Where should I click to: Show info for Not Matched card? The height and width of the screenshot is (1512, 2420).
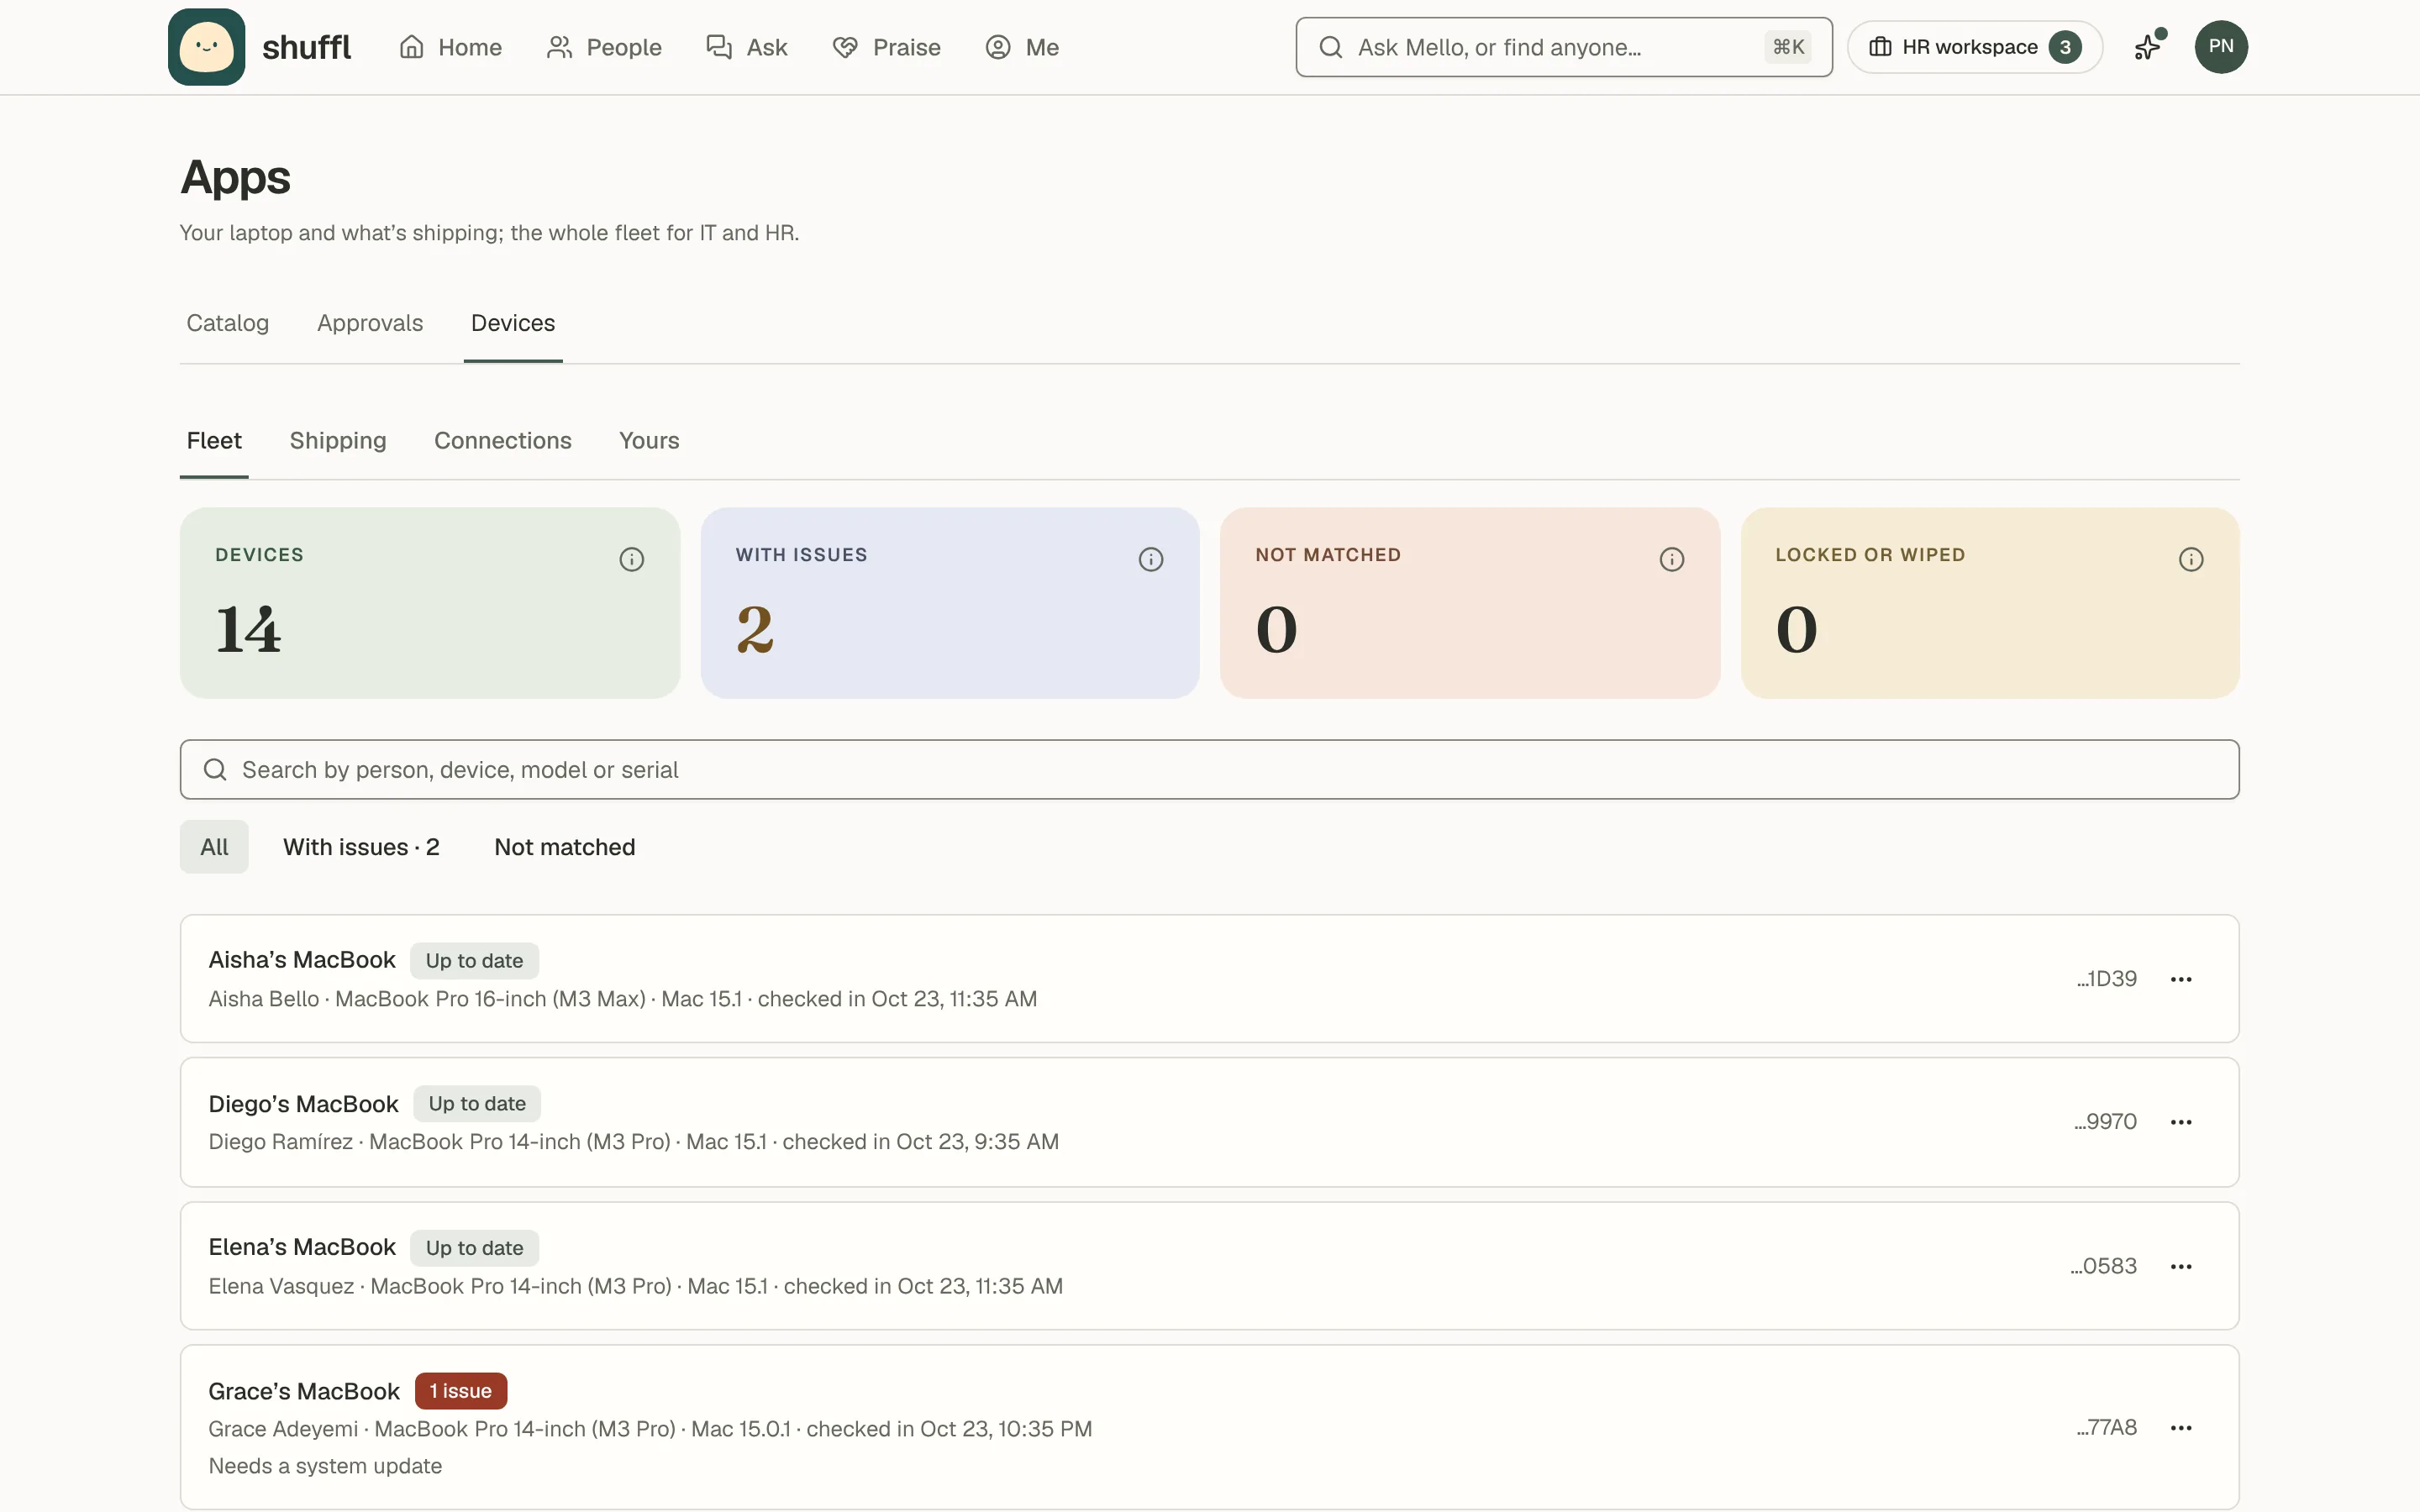[x=1672, y=559]
